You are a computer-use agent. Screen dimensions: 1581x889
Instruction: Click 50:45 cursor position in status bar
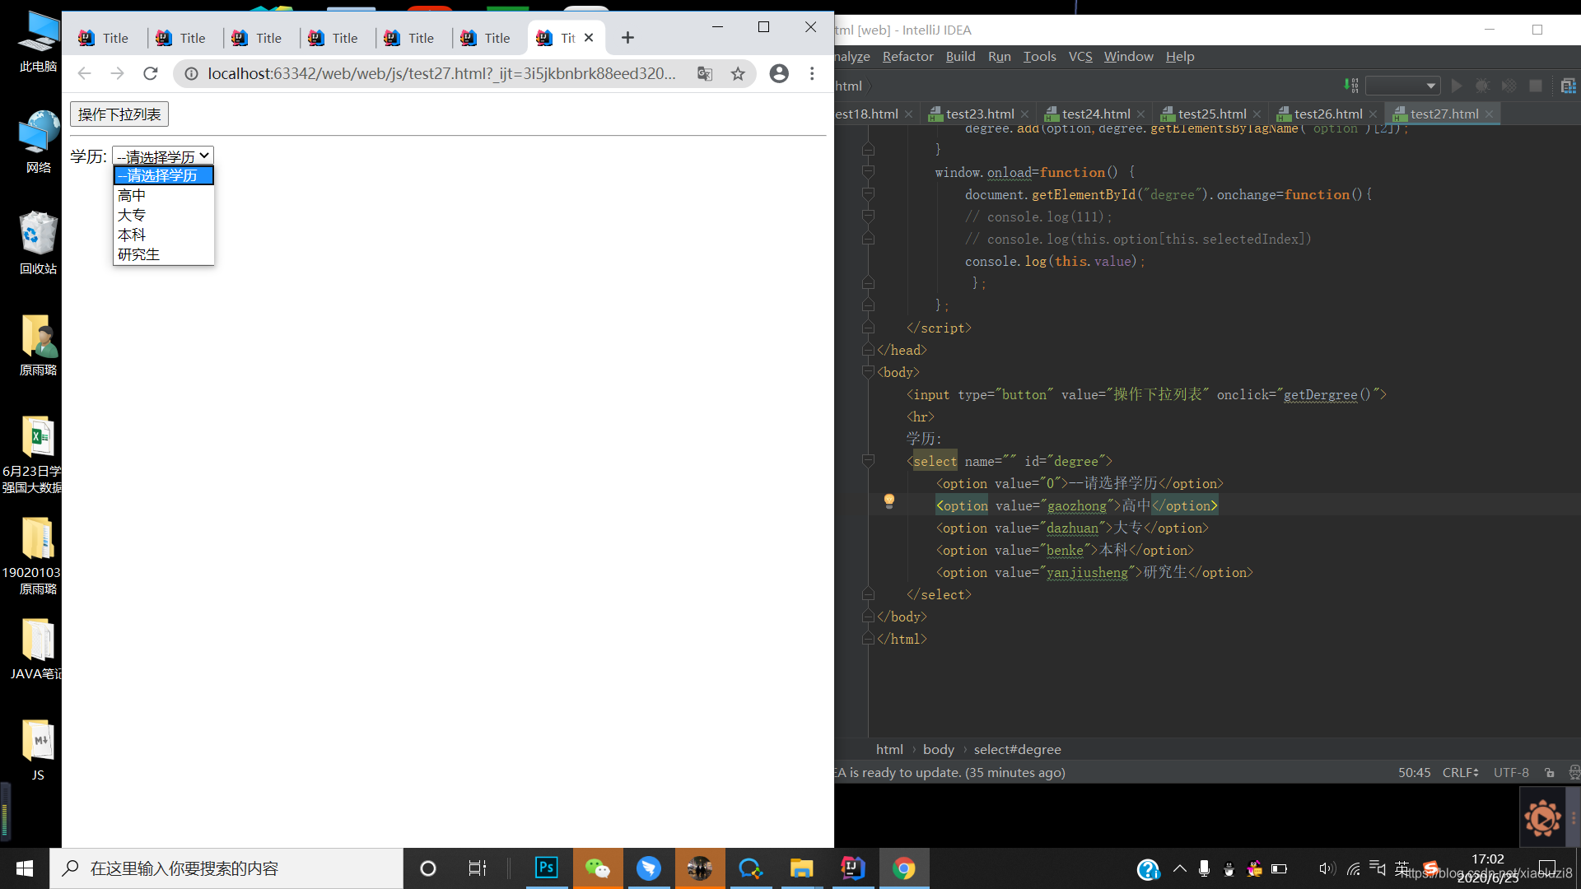coord(1414,772)
